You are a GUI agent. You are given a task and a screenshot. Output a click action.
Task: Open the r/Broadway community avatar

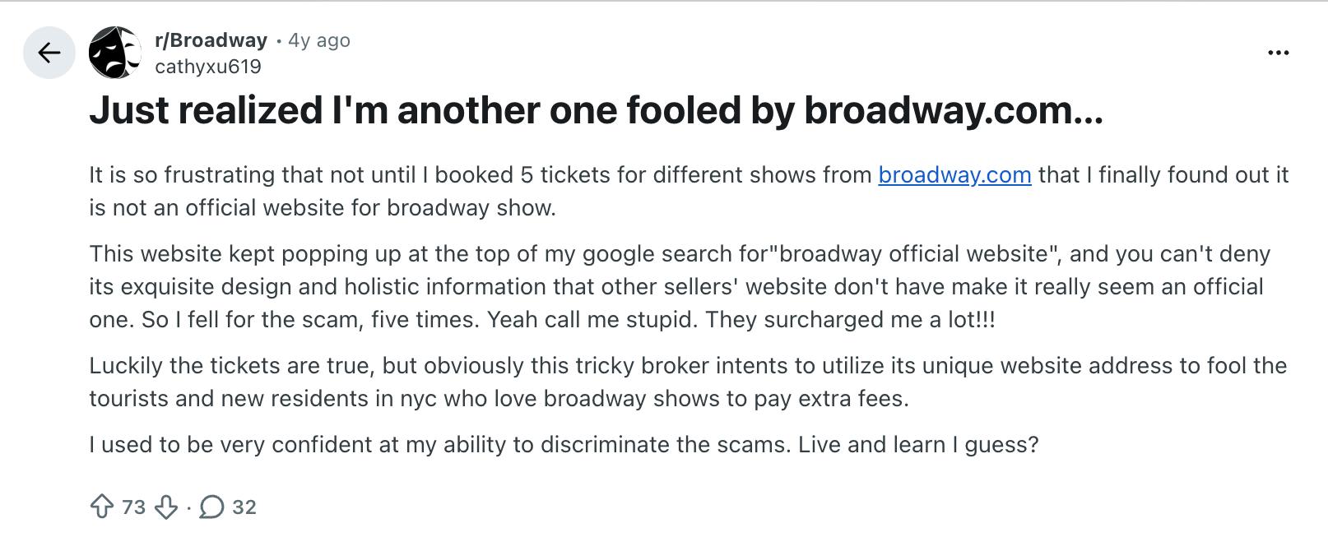tap(114, 53)
